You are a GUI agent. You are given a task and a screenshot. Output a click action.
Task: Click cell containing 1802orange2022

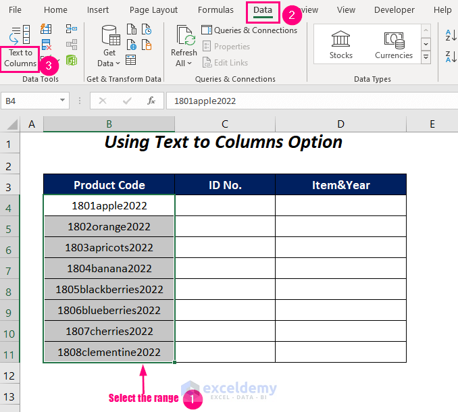point(109,226)
